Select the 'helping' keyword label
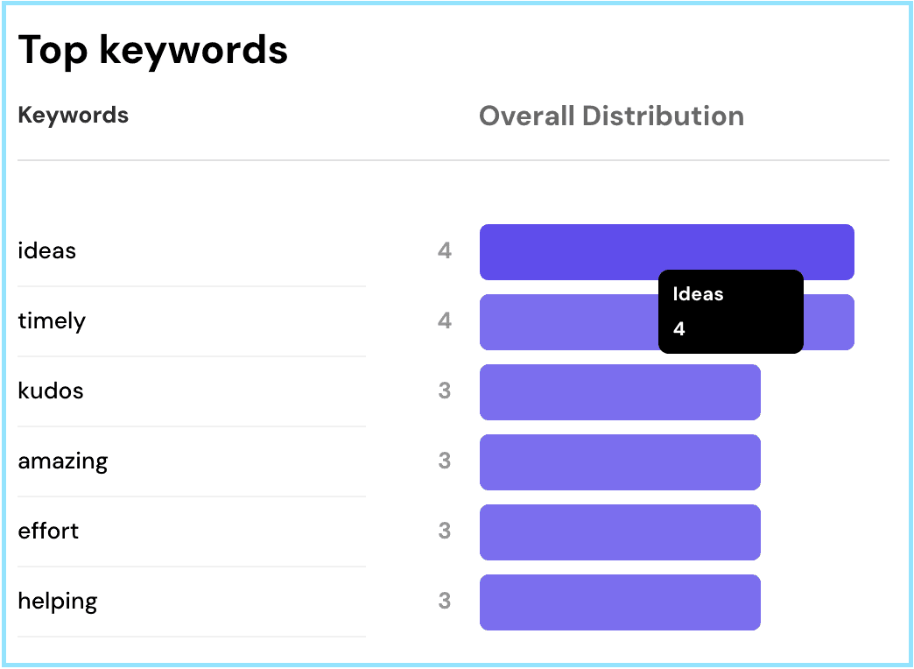914x669 pixels. click(x=58, y=602)
